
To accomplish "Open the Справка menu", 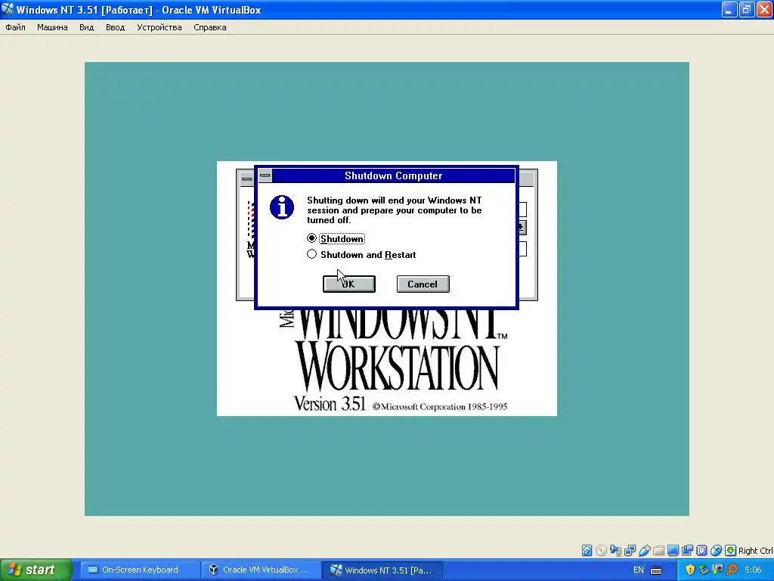I will pyautogui.click(x=210, y=27).
